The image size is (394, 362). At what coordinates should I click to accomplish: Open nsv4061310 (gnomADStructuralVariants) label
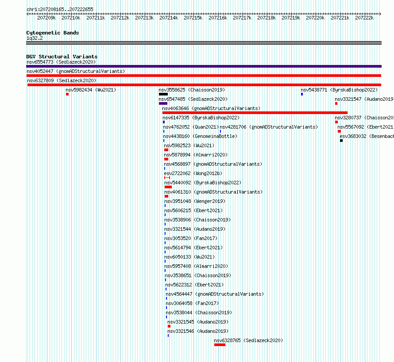pyautogui.click(x=213, y=192)
